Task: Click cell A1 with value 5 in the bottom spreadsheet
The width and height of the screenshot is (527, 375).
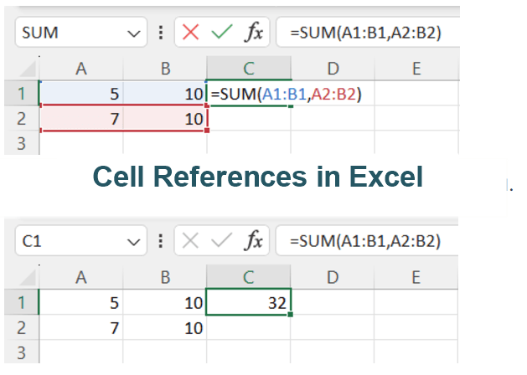Action: click(x=81, y=302)
